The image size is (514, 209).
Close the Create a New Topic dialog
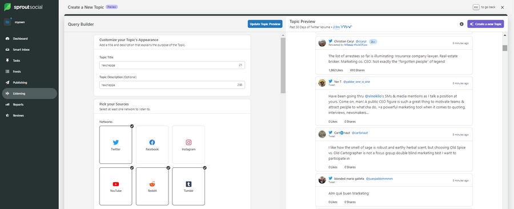pyautogui.click(x=502, y=7)
